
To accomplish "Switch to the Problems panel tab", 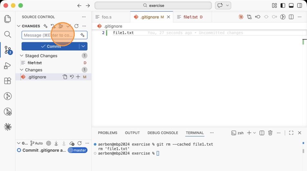I will [x=107, y=133].
